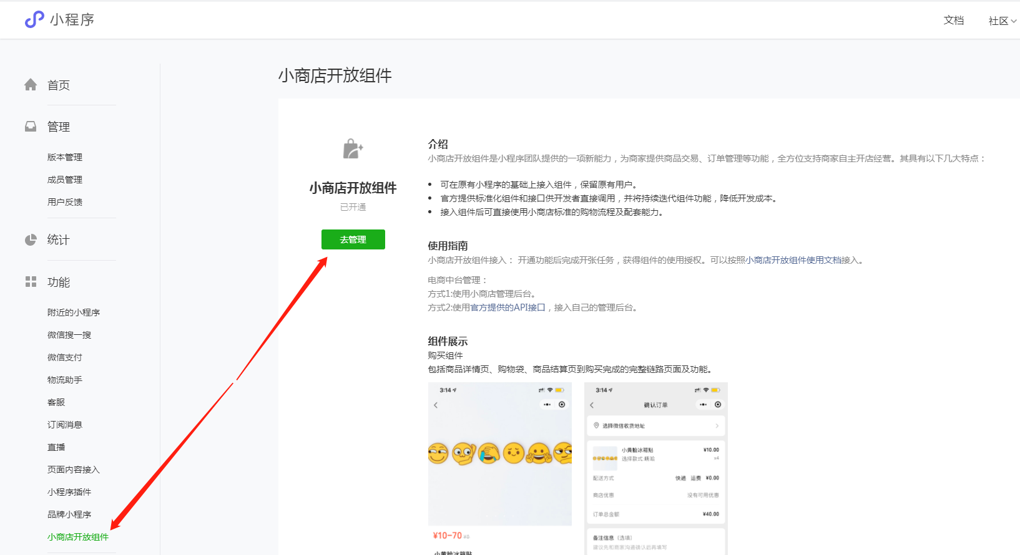Open the 首页 menu item

pos(59,85)
